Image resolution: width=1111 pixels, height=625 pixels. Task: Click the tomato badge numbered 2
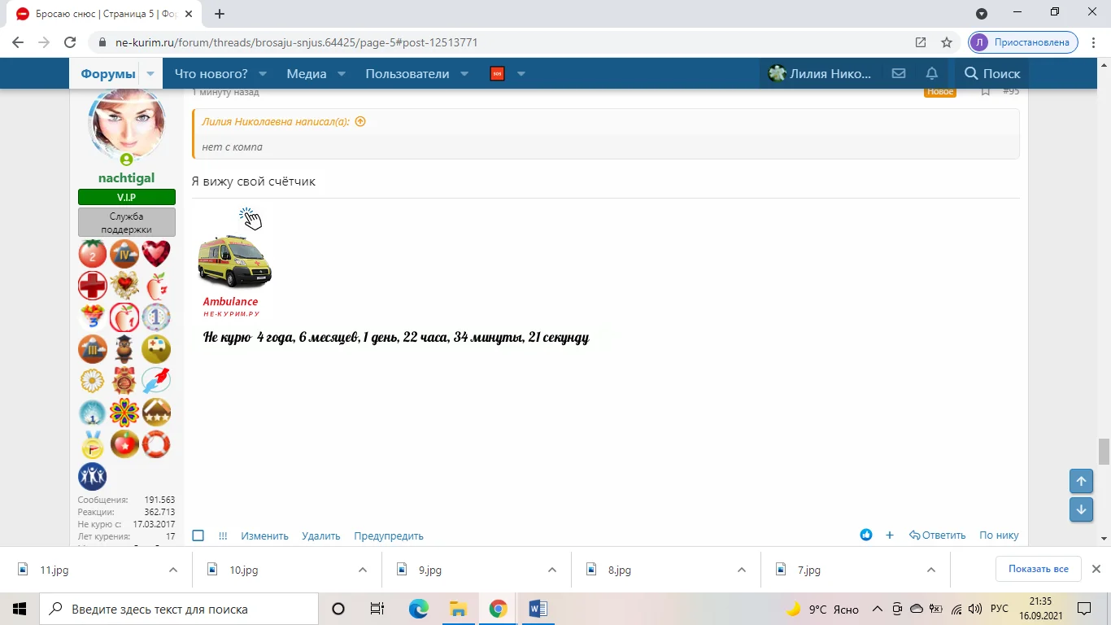click(93, 254)
